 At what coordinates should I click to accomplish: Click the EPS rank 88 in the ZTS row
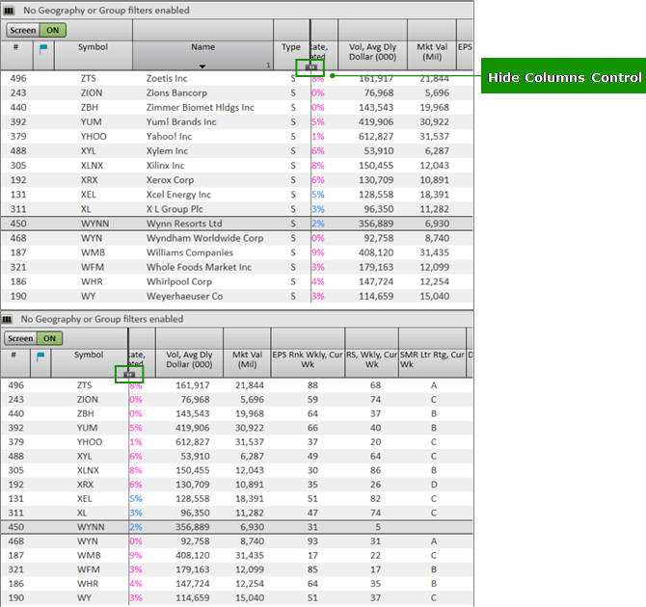point(312,385)
